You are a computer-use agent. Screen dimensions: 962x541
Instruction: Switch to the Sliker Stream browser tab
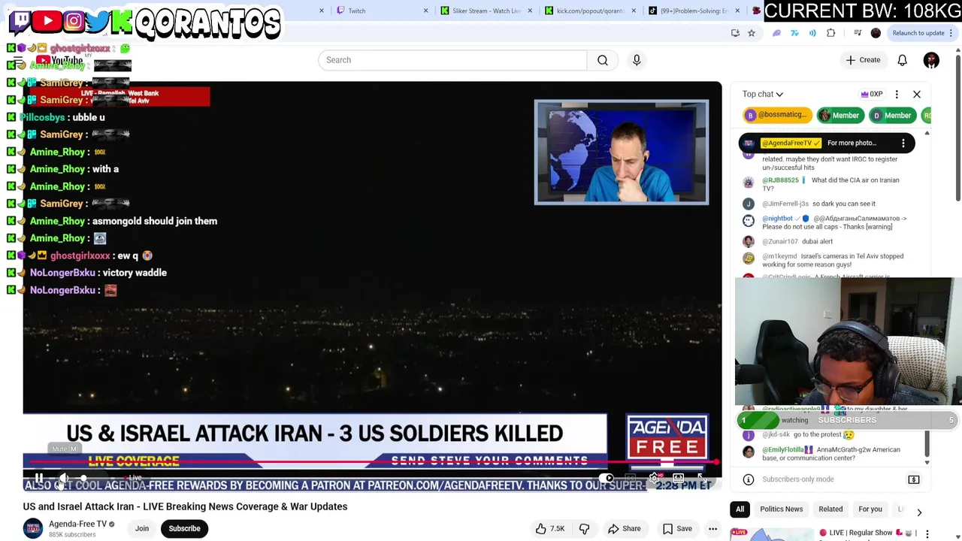pyautogui.click(x=486, y=11)
